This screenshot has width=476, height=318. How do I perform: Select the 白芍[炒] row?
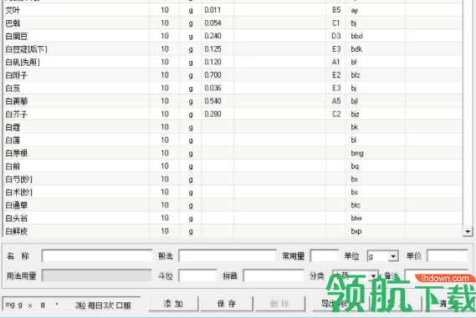point(233,179)
